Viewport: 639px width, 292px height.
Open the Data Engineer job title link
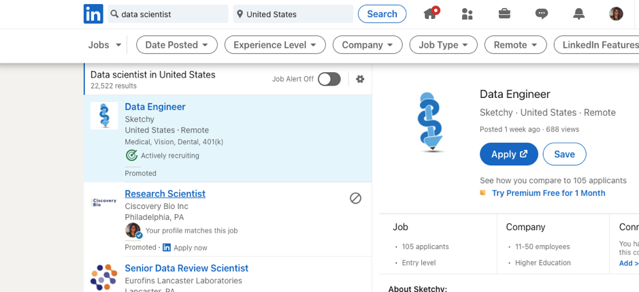155,107
